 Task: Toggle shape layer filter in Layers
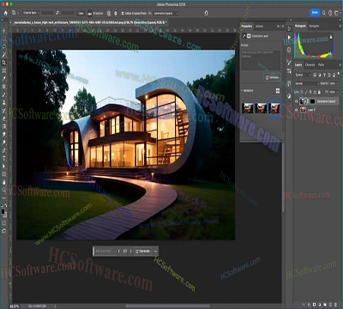[329, 75]
